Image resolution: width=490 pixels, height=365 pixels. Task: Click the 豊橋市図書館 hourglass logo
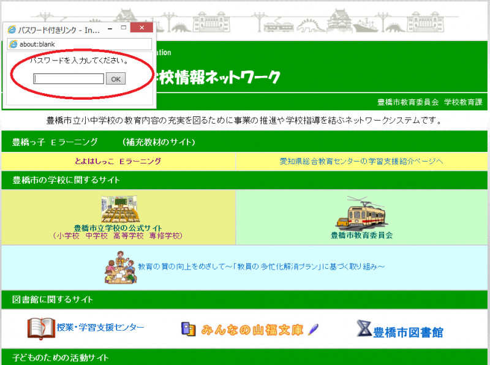[364, 329]
